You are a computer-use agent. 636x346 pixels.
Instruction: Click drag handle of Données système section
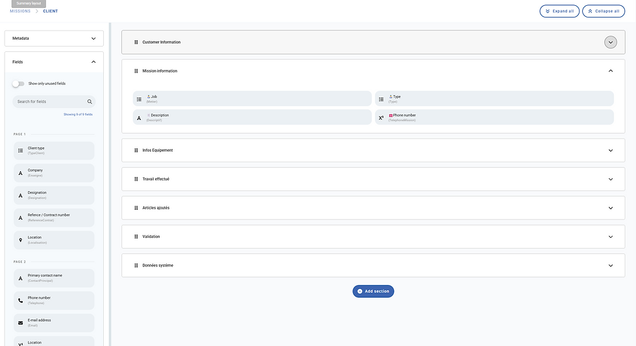click(136, 266)
